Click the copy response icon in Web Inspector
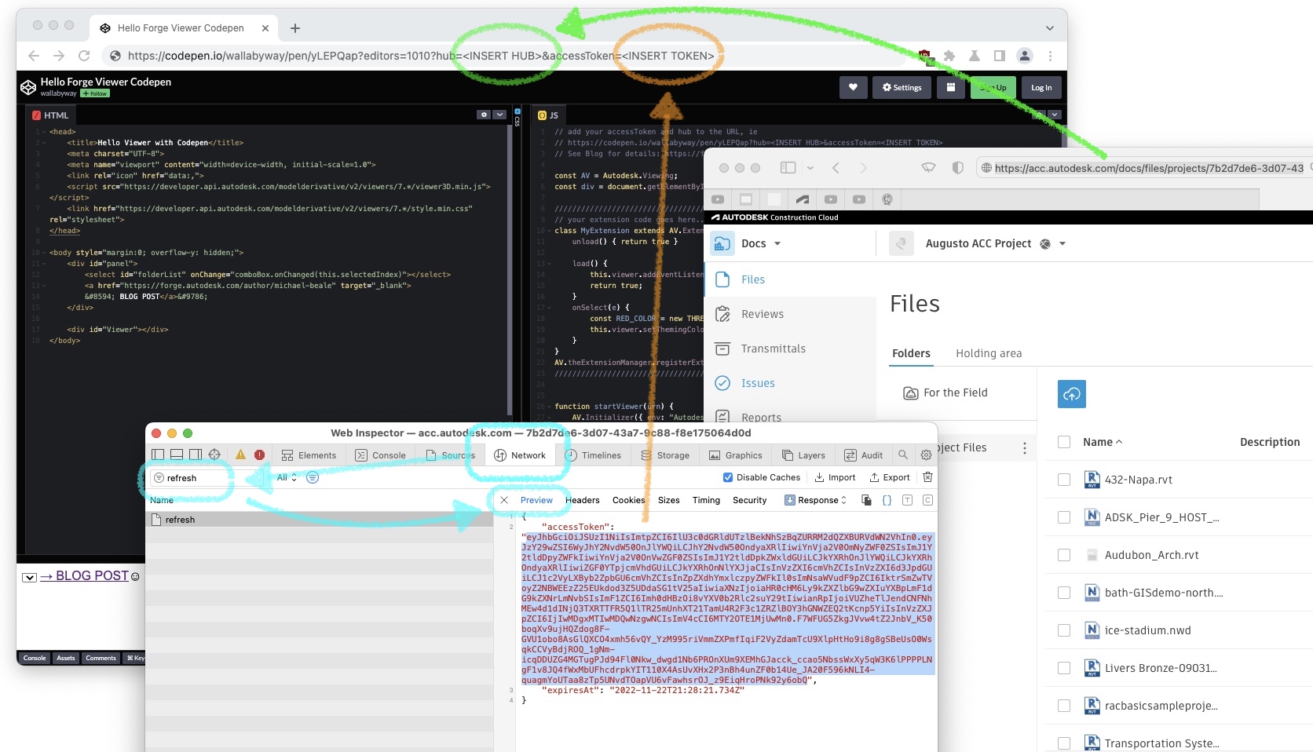Screen dimensions: 1313x752 click(x=866, y=500)
